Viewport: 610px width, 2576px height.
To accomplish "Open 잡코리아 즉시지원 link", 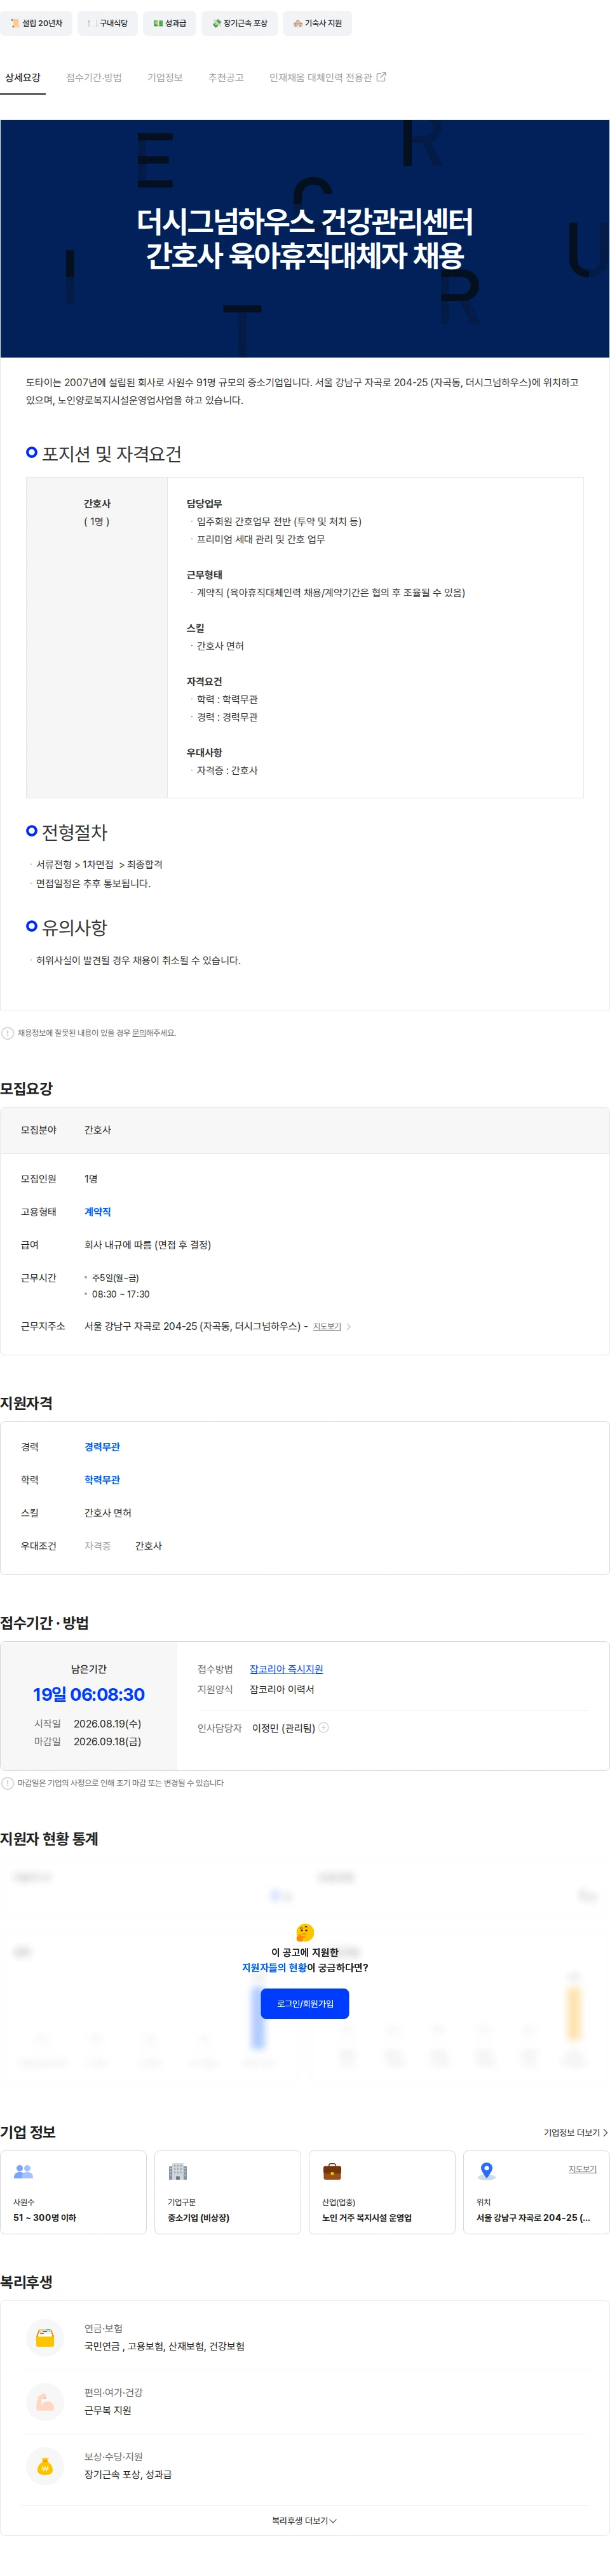I will [x=286, y=1669].
